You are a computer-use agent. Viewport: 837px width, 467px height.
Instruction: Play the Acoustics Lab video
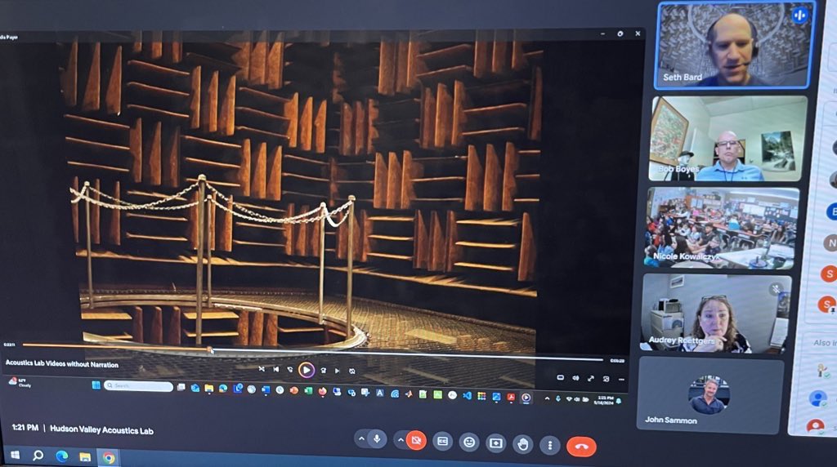tap(307, 370)
